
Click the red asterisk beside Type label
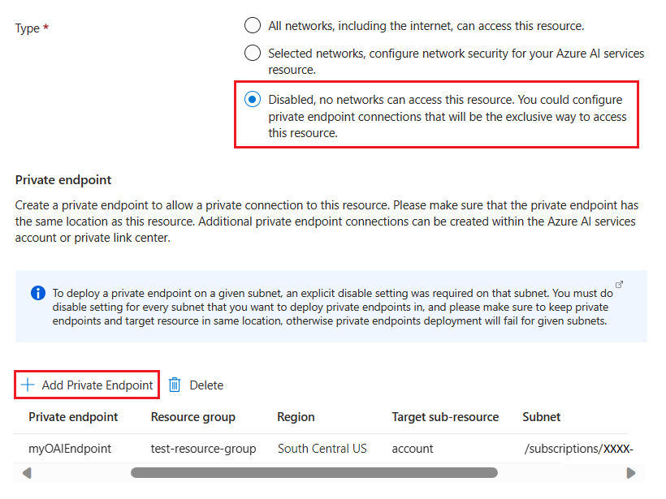pyautogui.click(x=44, y=28)
